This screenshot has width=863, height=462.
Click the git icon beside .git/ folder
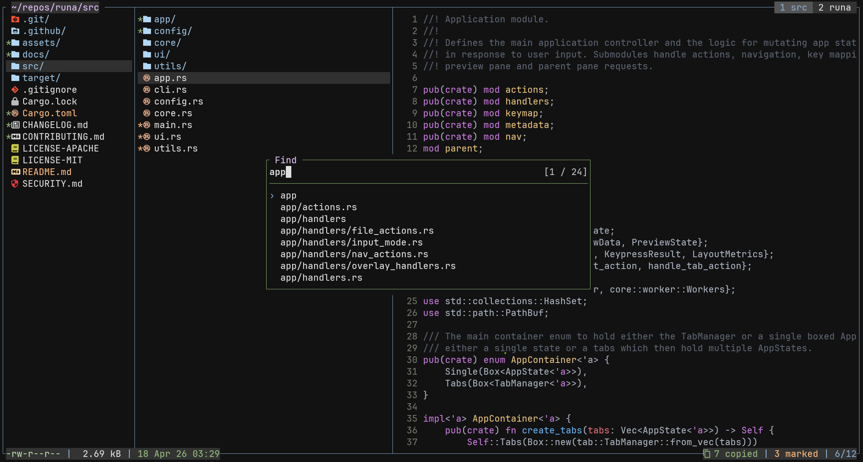15,19
